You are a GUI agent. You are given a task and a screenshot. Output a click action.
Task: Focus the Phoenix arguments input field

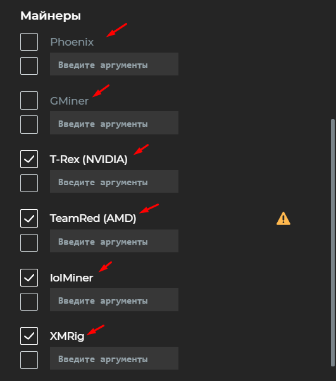(x=115, y=64)
